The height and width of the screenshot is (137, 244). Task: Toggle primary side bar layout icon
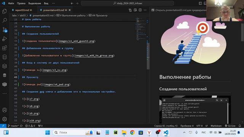point(200,3)
